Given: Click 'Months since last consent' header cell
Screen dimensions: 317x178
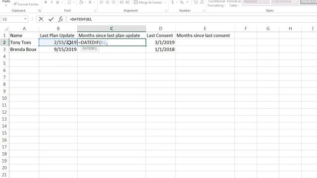Looking at the screenshot, I should coord(205,36).
